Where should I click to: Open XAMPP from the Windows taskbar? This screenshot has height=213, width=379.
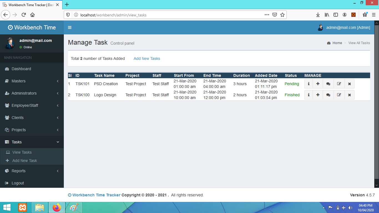tap(22, 207)
